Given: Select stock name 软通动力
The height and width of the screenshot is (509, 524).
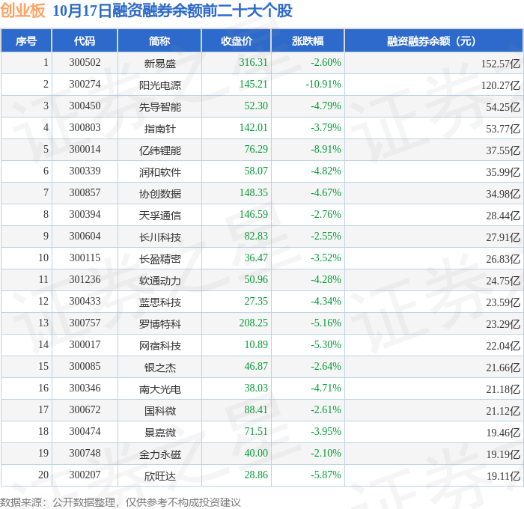Looking at the screenshot, I should click(x=159, y=281).
